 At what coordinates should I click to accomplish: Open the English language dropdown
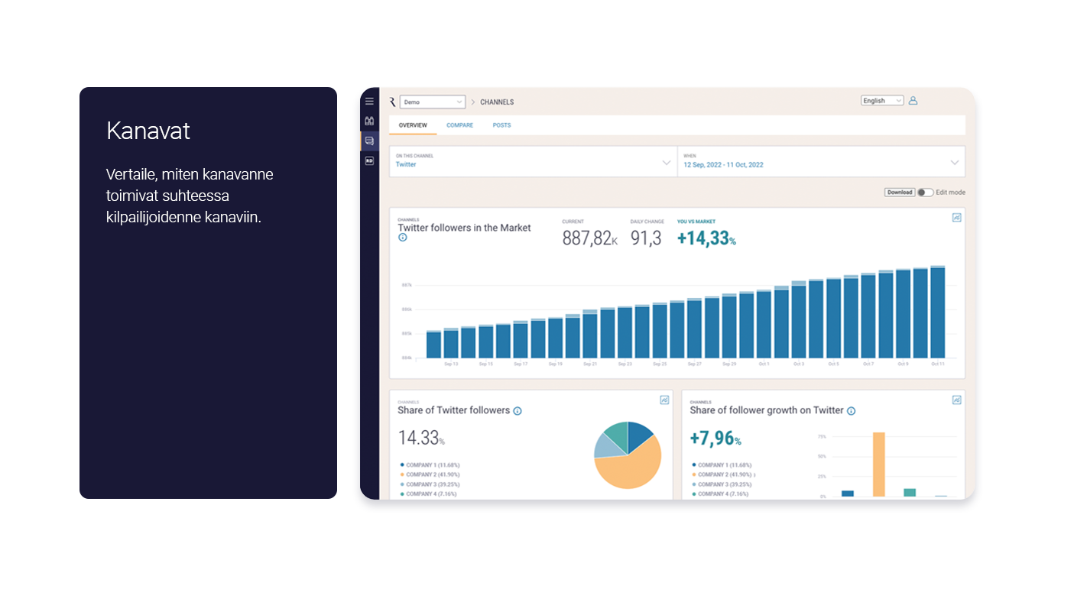pos(882,101)
